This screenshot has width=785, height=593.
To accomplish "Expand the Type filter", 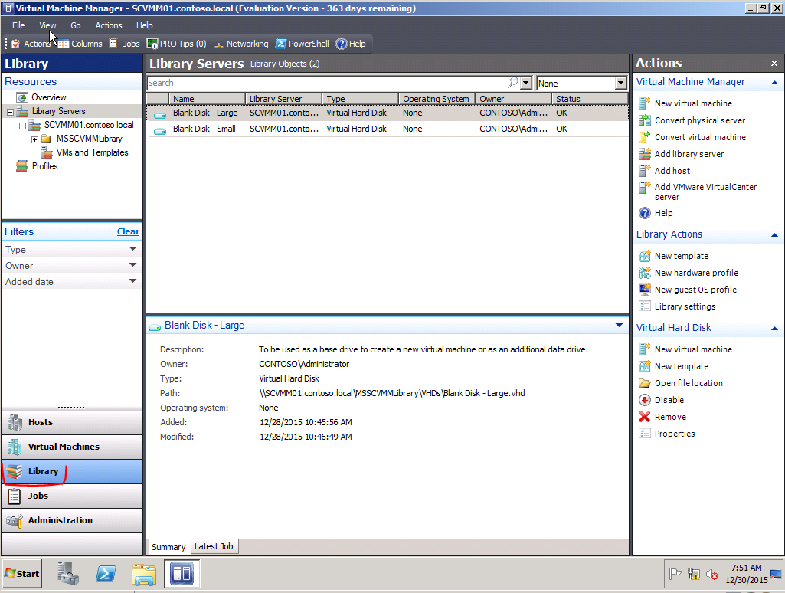I will point(71,250).
